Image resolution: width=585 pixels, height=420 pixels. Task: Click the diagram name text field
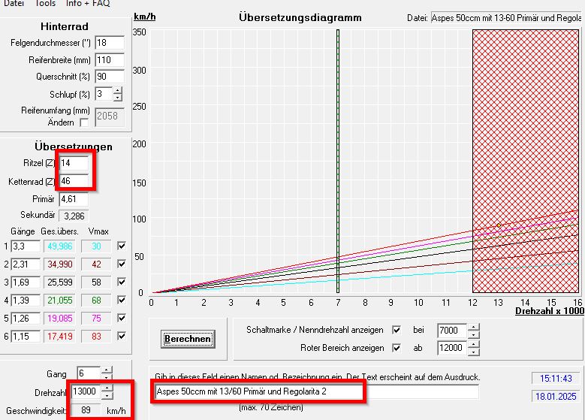315,391
